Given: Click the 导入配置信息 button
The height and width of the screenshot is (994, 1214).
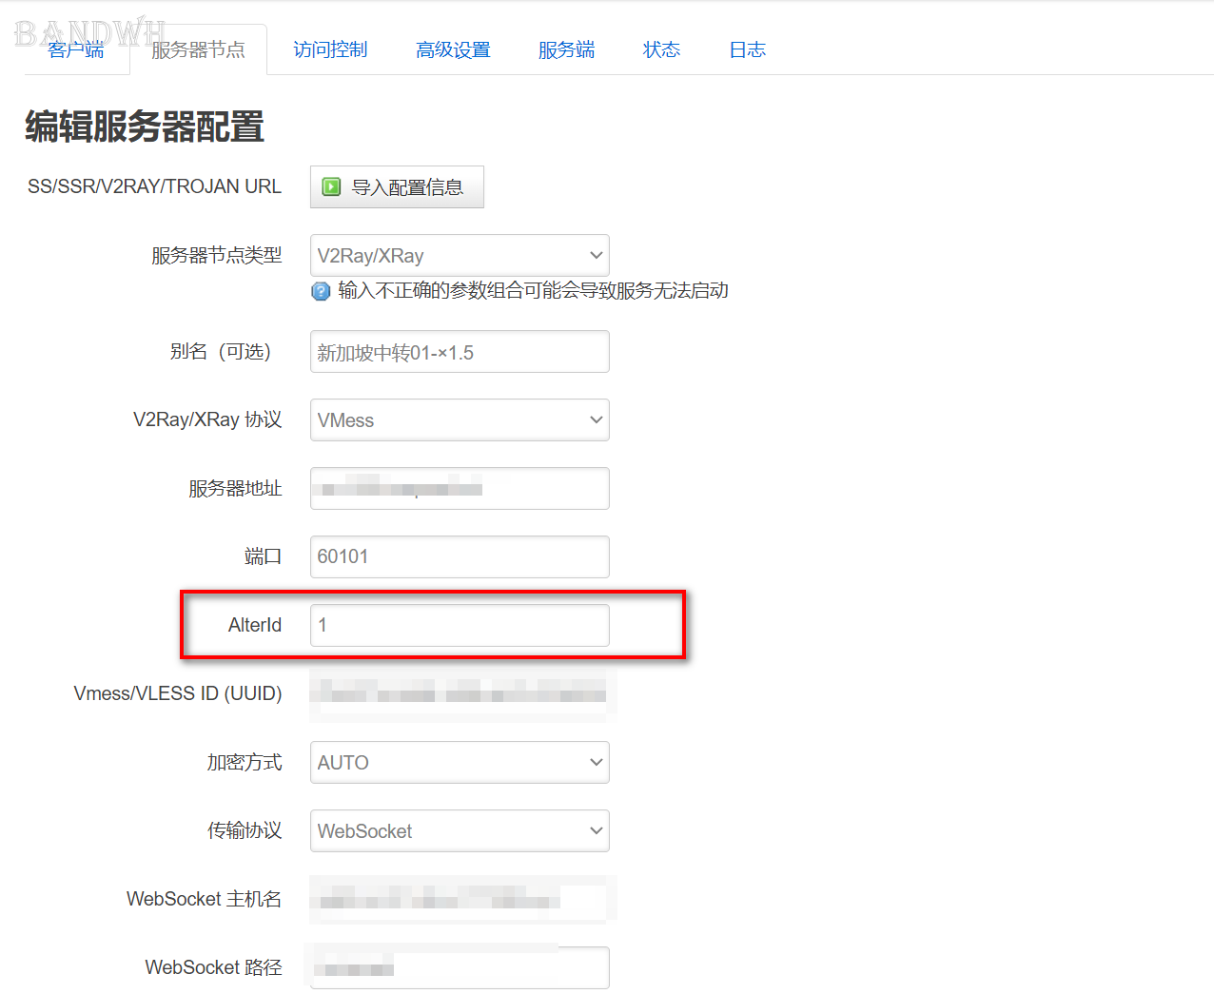Looking at the screenshot, I should pos(397,186).
